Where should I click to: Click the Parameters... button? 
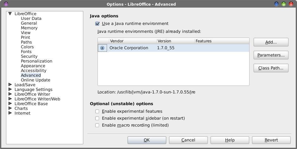[271, 55]
